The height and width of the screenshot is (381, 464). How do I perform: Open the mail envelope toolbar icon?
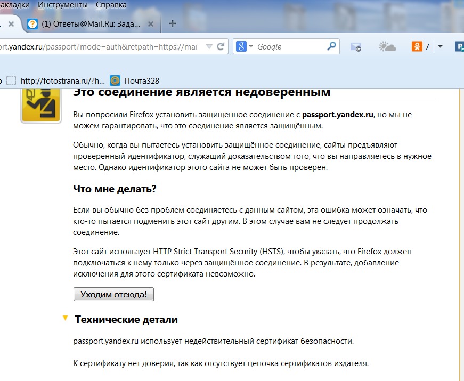pyautogui.click(x=355, y=47)
